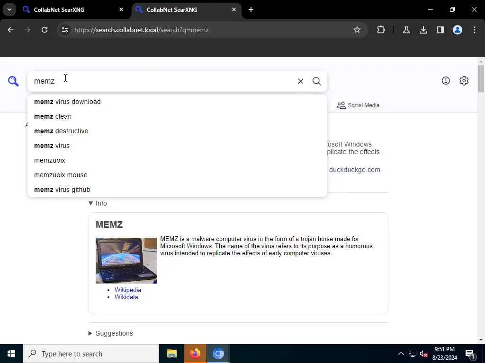Open the Wikipedia link in MEMZ infobox

(128, 290)
